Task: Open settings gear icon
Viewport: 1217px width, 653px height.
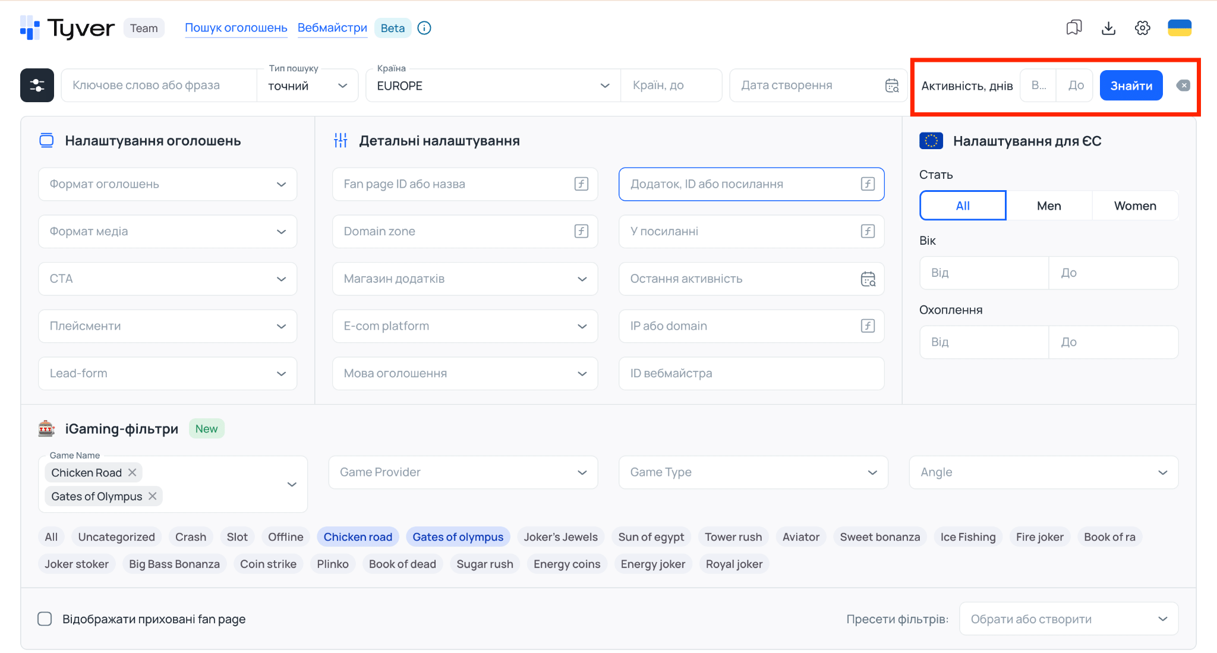Action: [x=1142, y=28]
